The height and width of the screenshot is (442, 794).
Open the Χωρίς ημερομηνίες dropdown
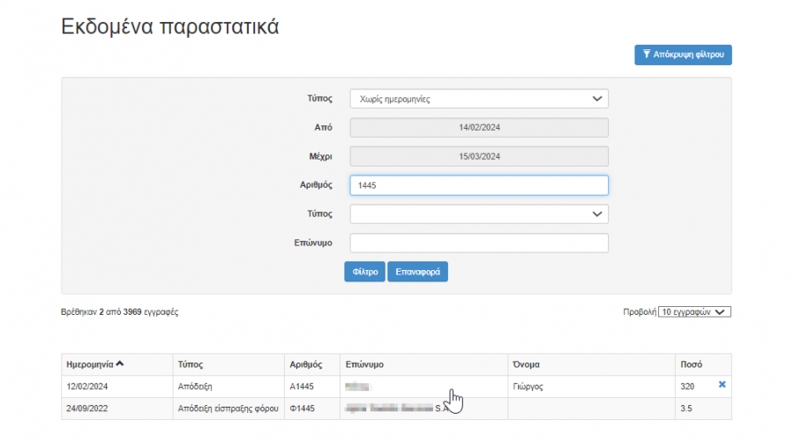(x=478, y=99)
